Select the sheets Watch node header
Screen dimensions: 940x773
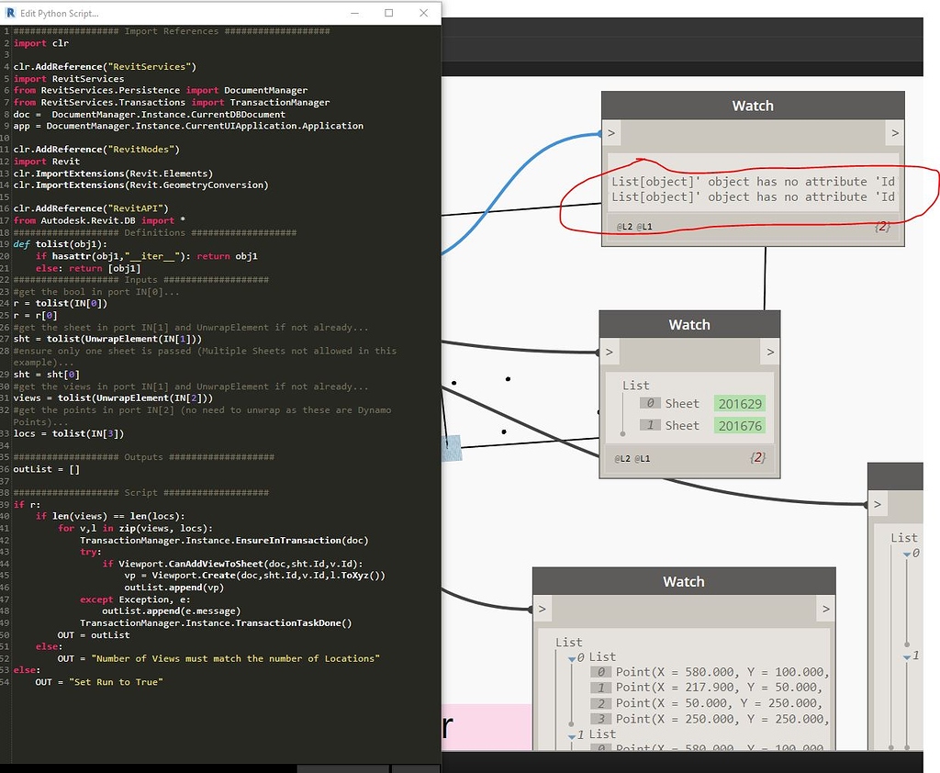click(x=688, y=324)
